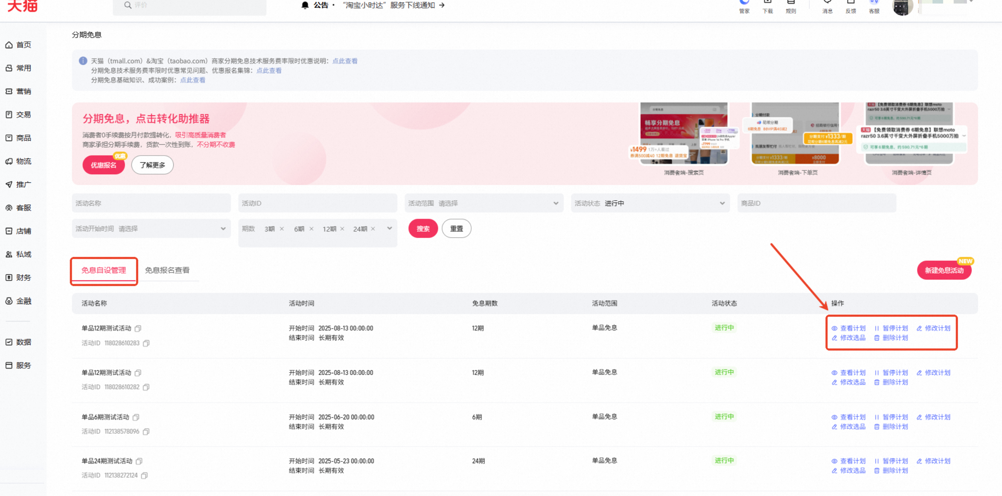This screenshot has height=496, width=1002.
Task: Click 暂停计划 for 单品24期测试活动
Action: tap(891, 461)
